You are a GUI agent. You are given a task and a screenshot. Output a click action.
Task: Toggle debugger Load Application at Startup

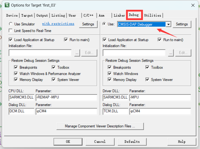point(105,40)
